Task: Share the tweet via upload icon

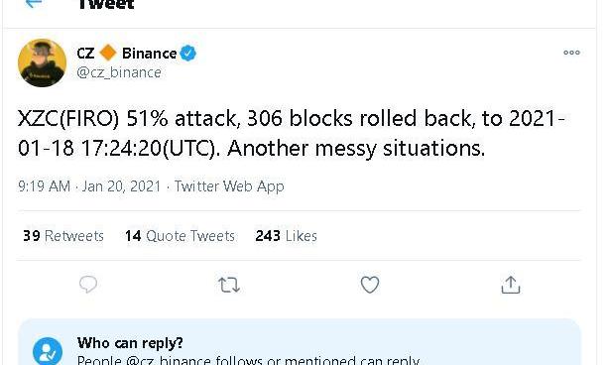Action: coord(510,285)
